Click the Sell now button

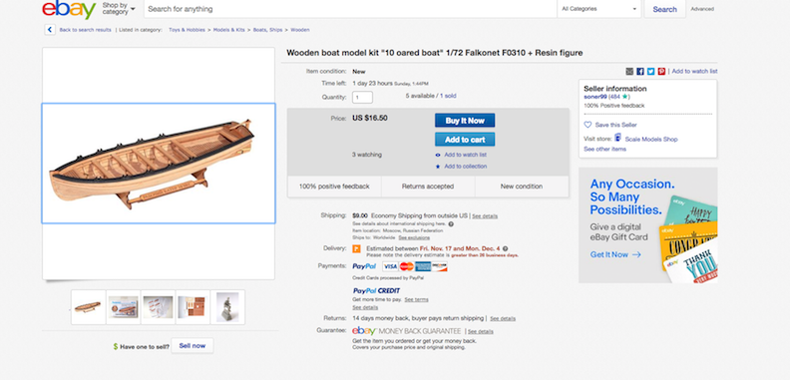[x=192, y=346]
